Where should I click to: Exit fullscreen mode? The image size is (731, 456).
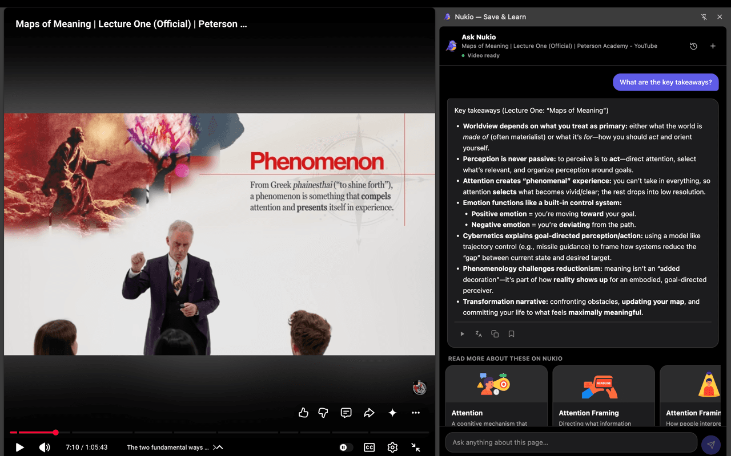(x=416, y=447)
